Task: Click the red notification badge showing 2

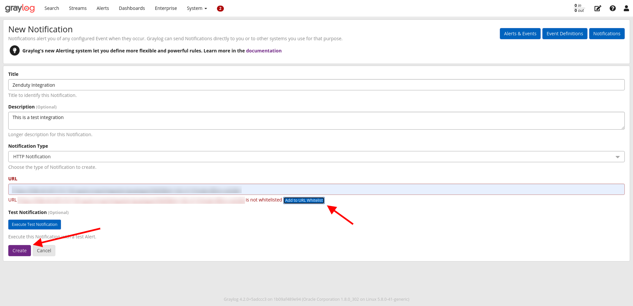Action: 220,9
